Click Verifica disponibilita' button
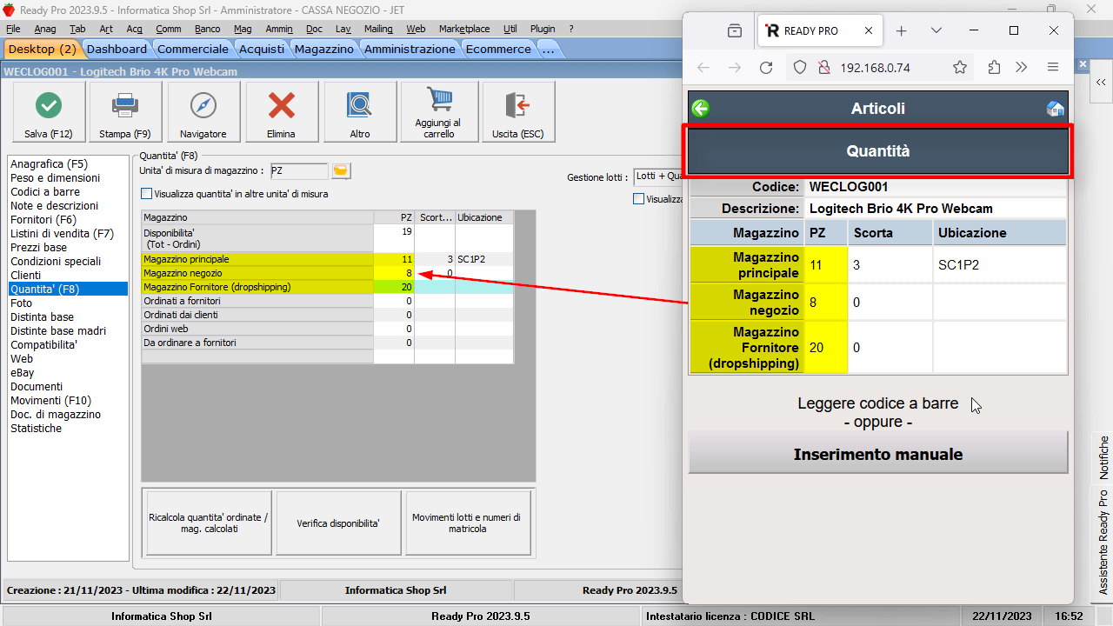 pyautogui.click(x=338, y=523)
